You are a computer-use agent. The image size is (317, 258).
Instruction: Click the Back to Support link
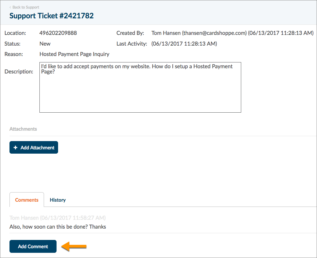click(x=26, y=7)
